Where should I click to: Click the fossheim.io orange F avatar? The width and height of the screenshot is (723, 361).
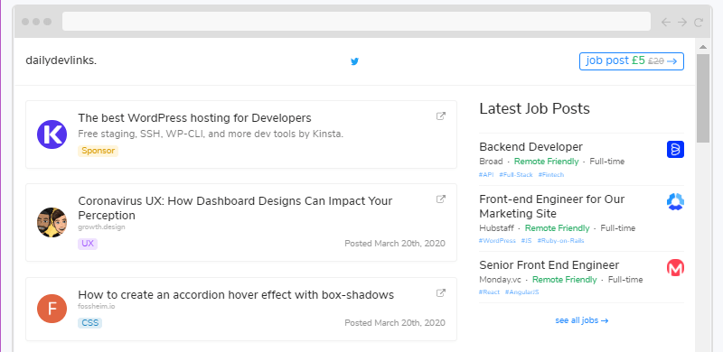pyautogui.click(x=52, y=309)
